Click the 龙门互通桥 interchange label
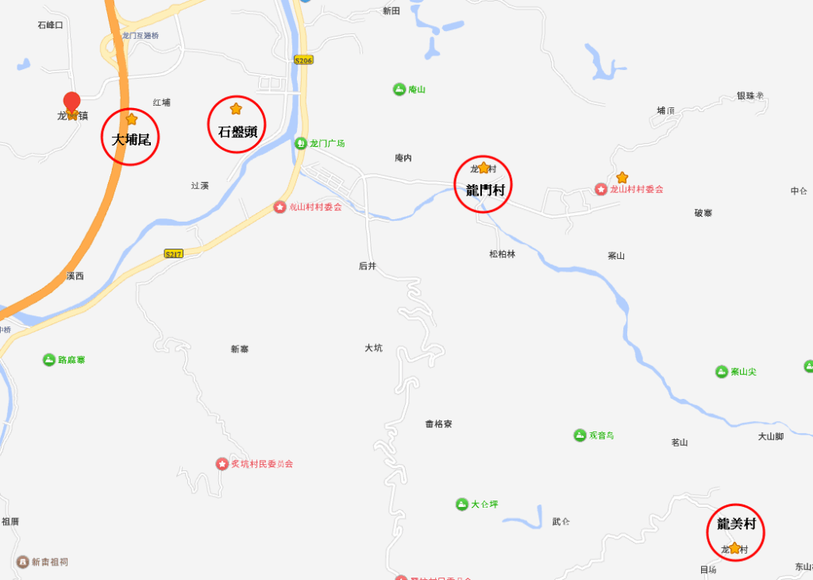The height and width of the screenshot is (580, 813). click(x=141, y=35)
